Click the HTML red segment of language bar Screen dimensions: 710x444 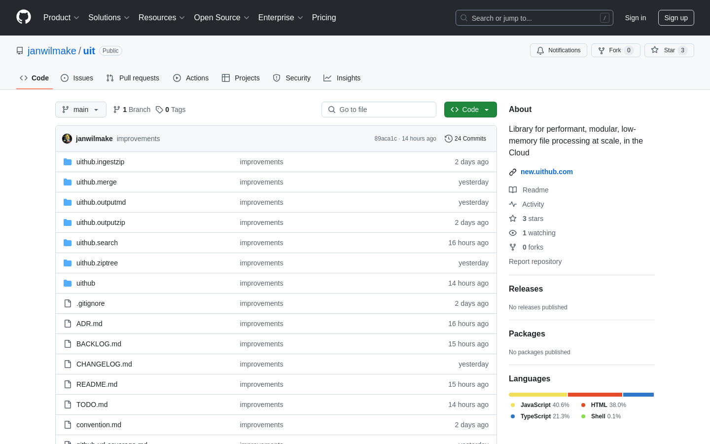[595, 395]
